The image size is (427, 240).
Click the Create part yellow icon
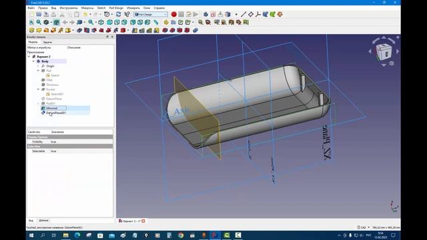click(166, 22)
